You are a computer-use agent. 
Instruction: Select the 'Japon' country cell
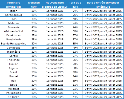(x=13, y=11)
